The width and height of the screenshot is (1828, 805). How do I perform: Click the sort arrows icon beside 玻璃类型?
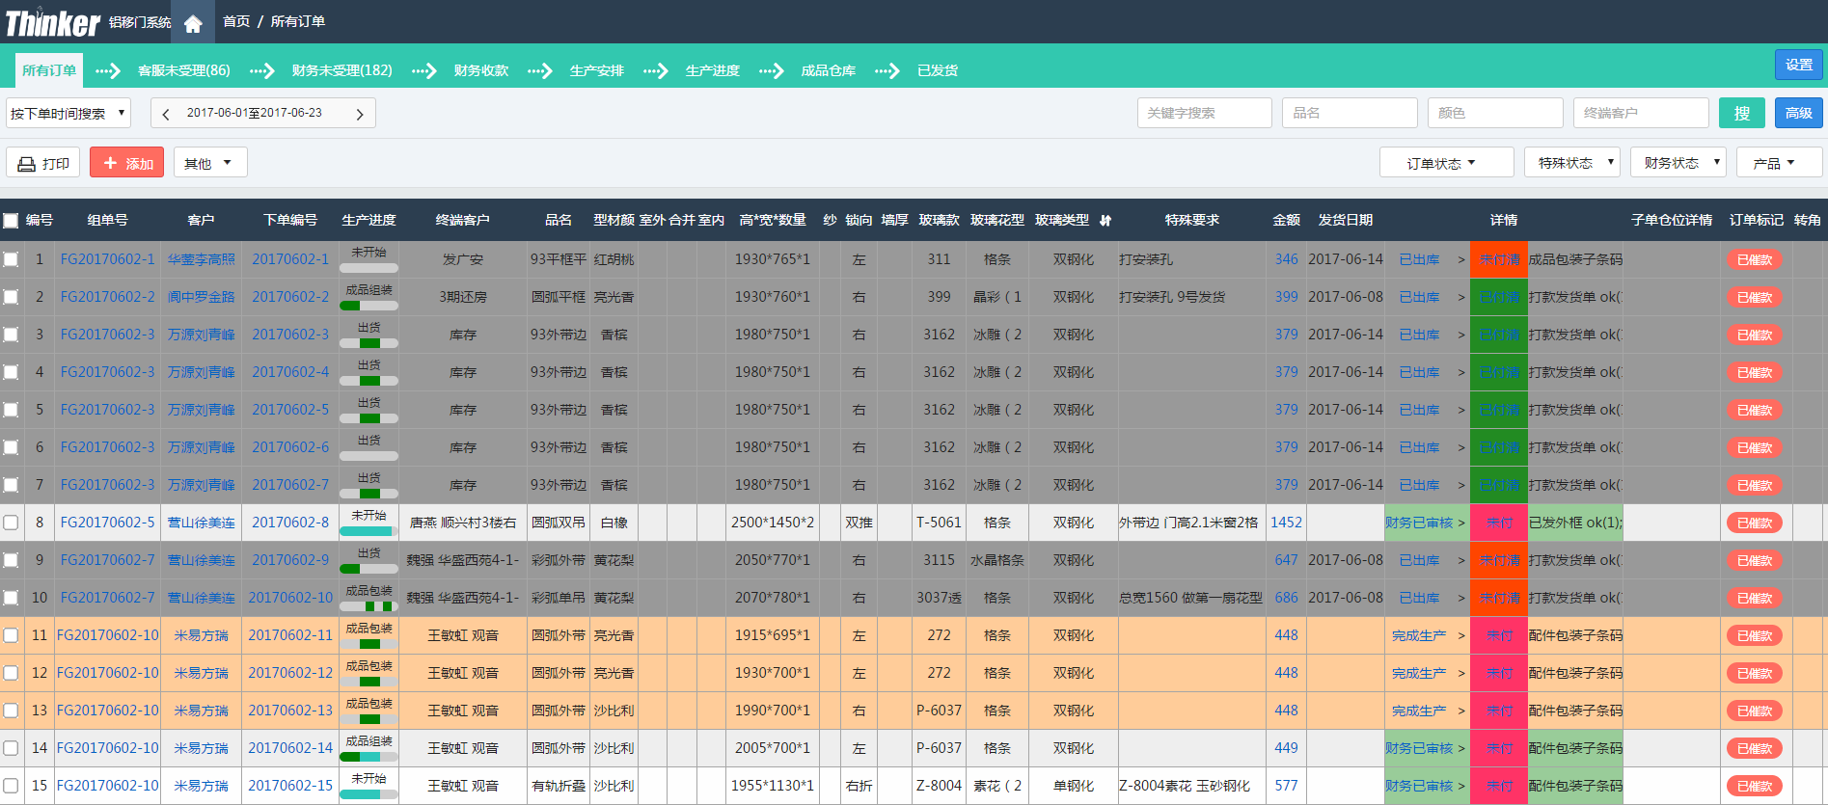coord(1105,221)
